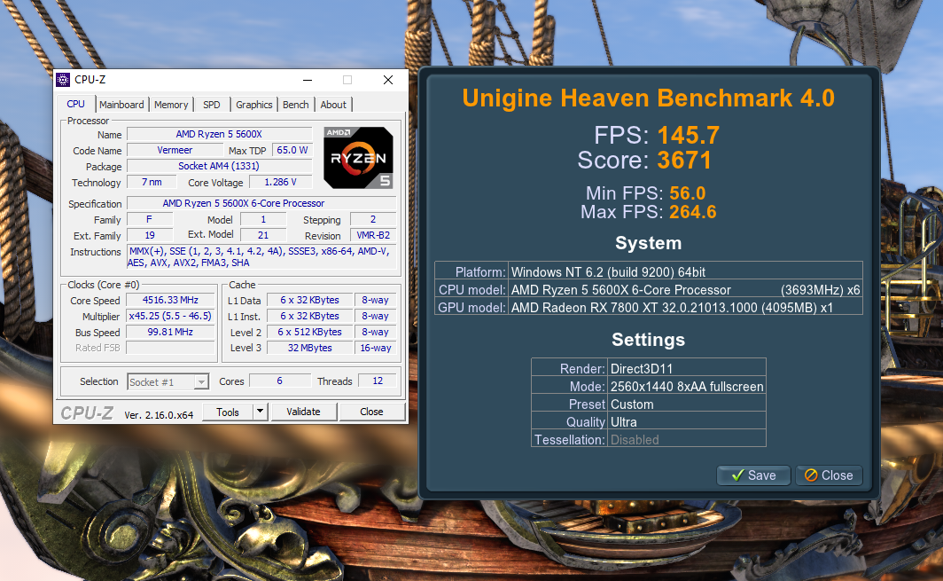Click the Close button in CPU-Z footer
The width and height of the screenshot is (943, 581).
[371, 412]
